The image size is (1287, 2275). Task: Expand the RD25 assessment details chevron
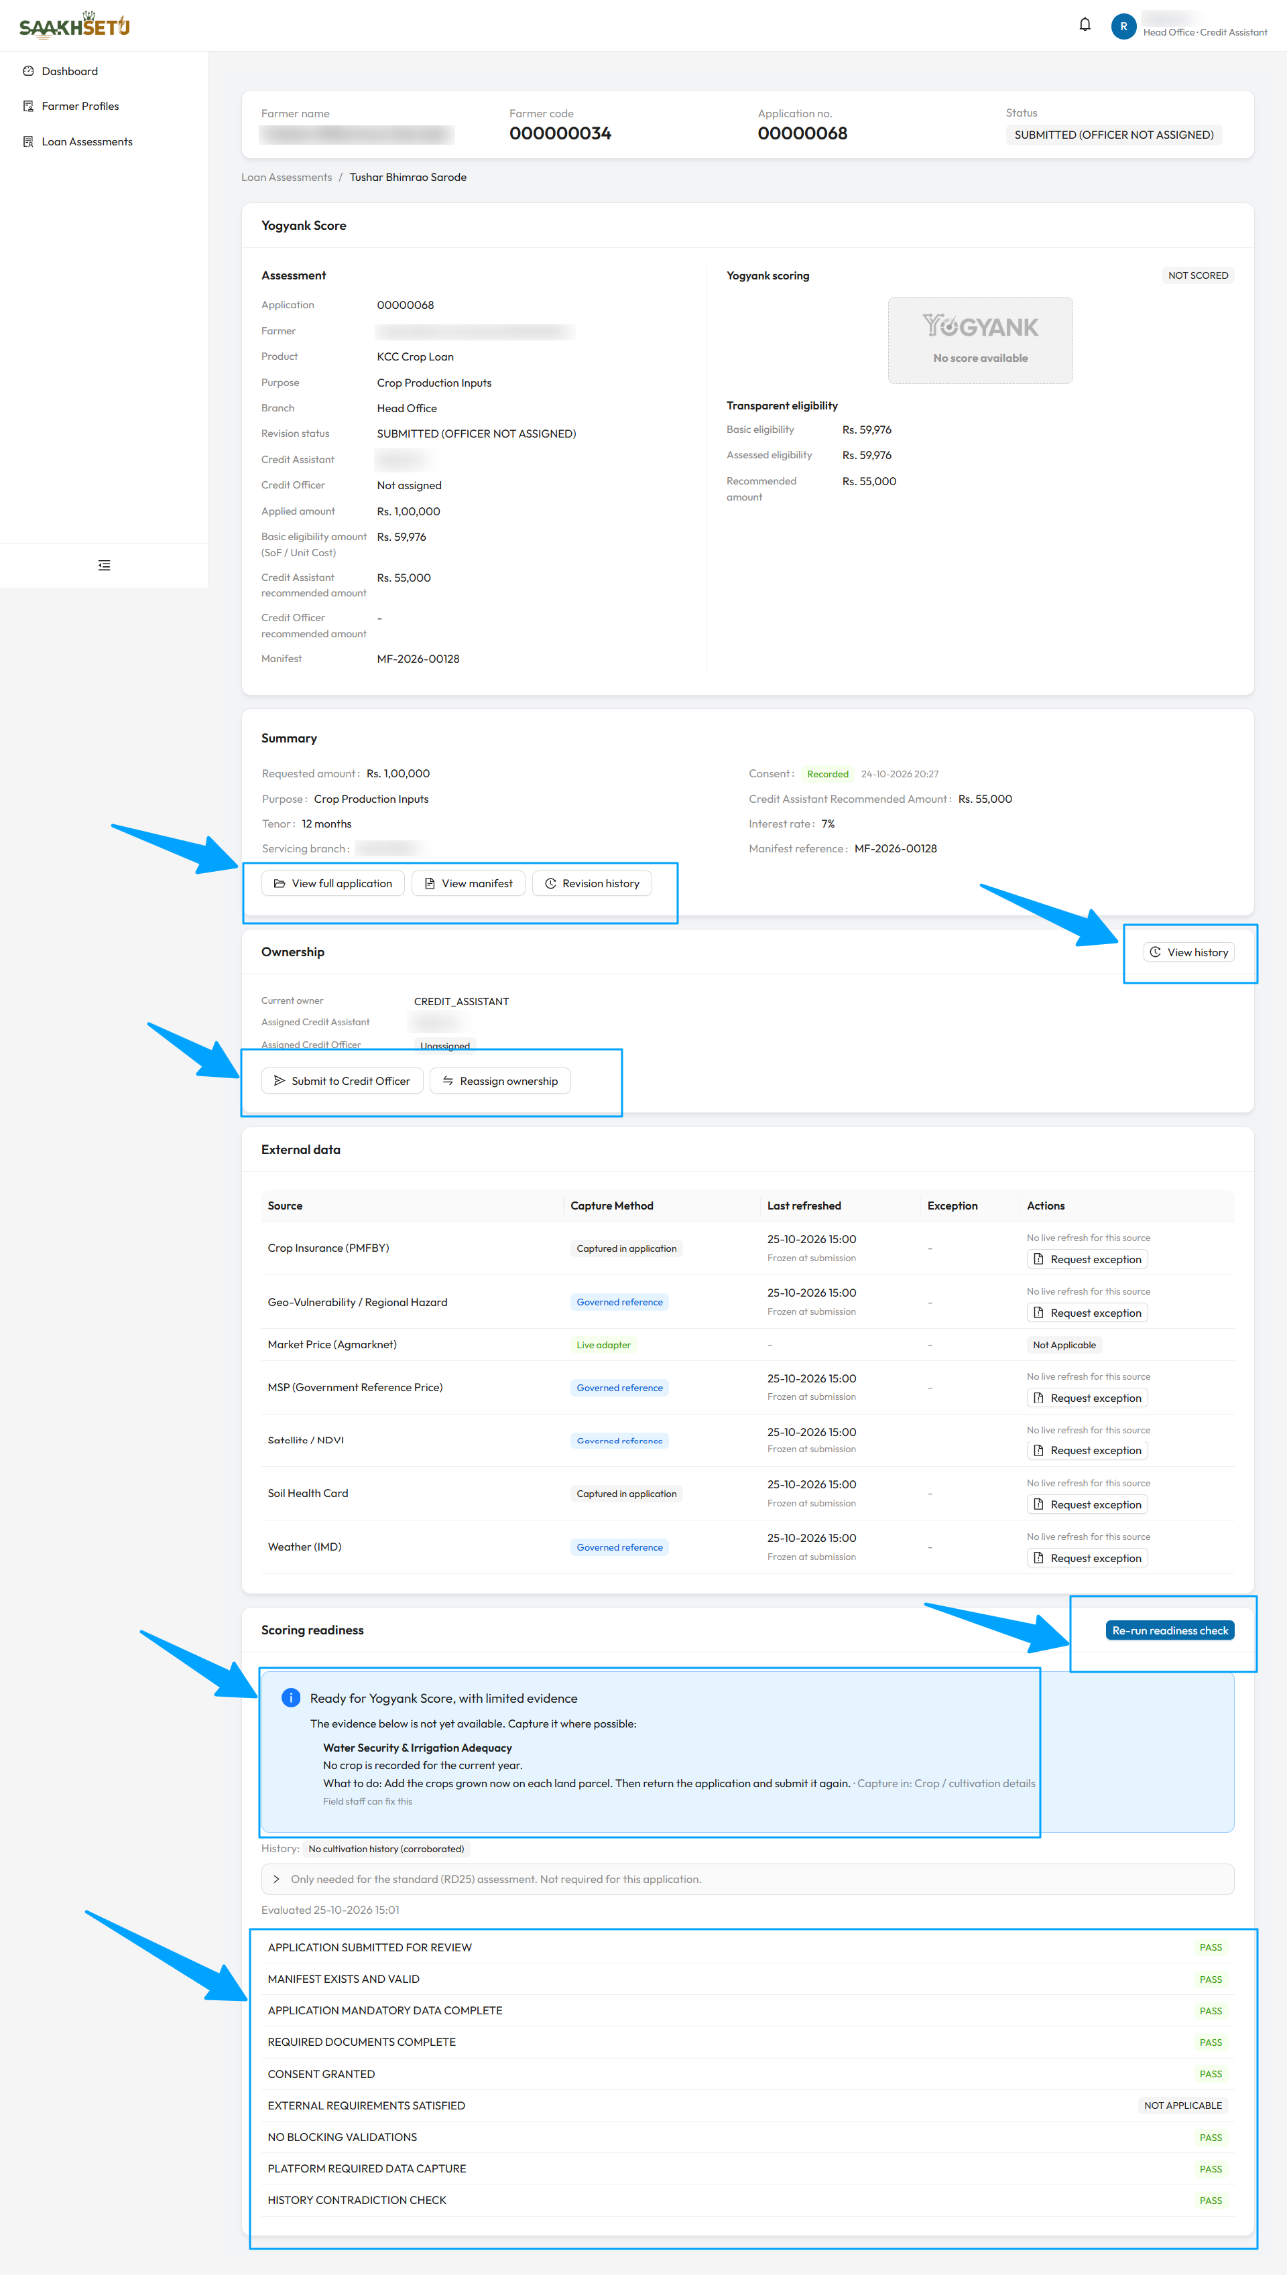(277, 1879)
